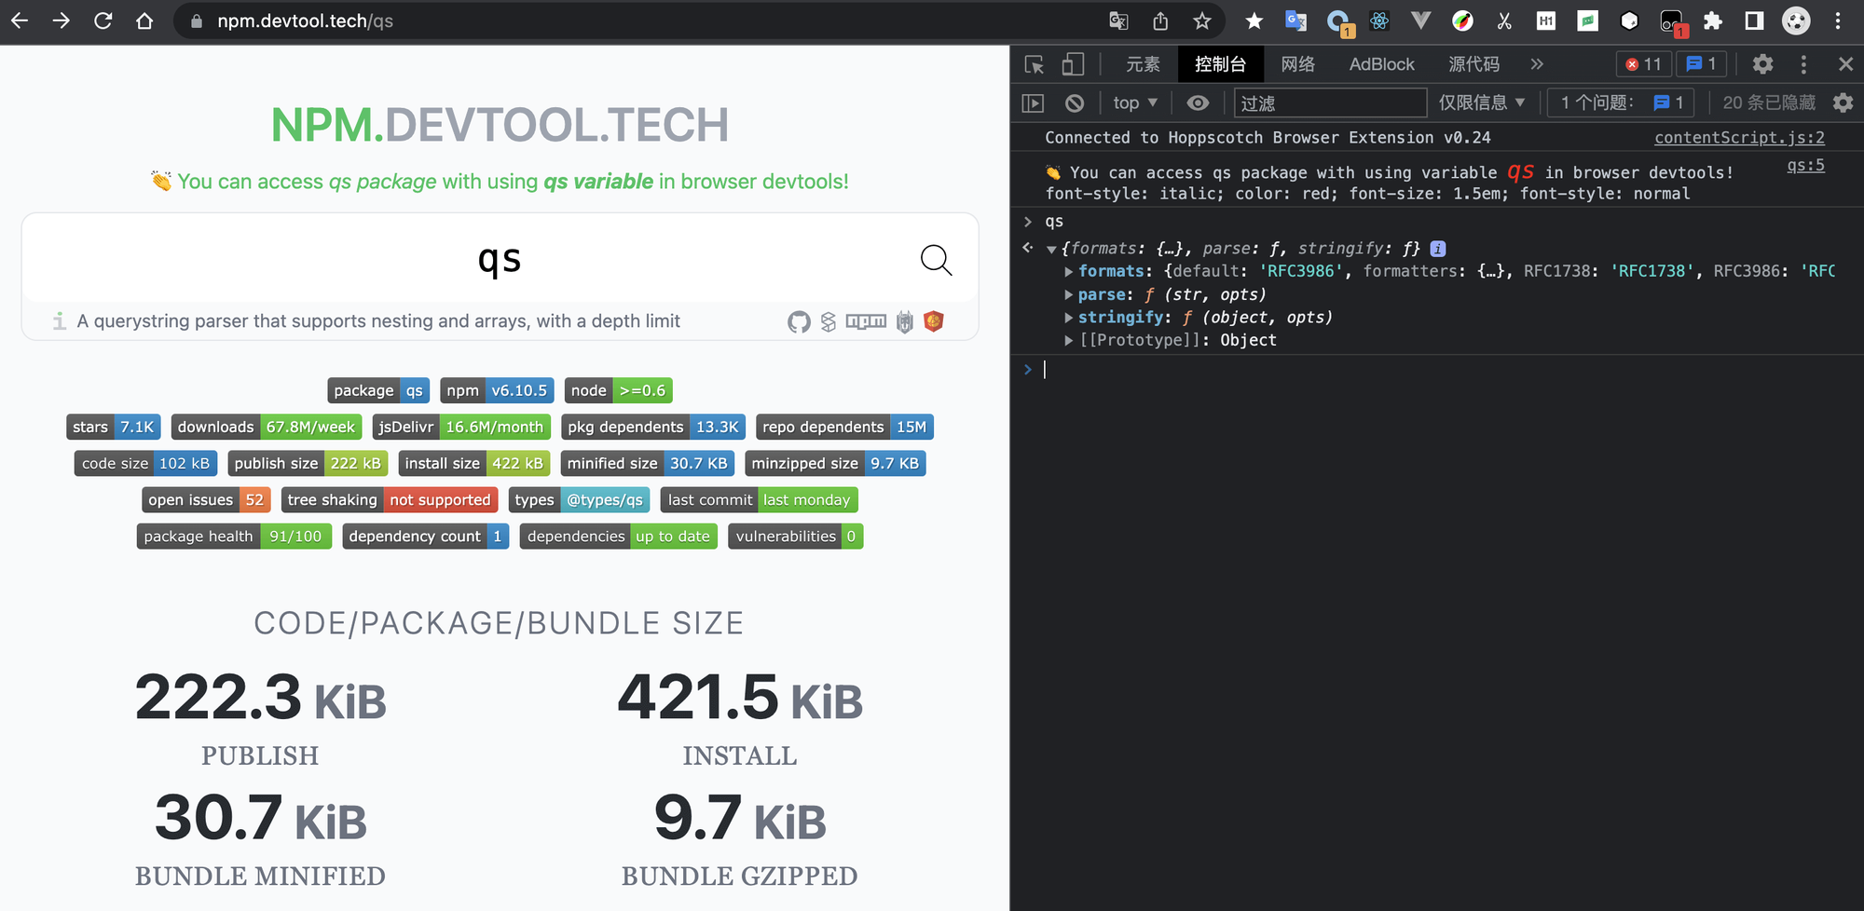The width and height of the screenshot is (1864, 911).
Task: Focus the console 过滤 filter field
Action: (1330, 102)
